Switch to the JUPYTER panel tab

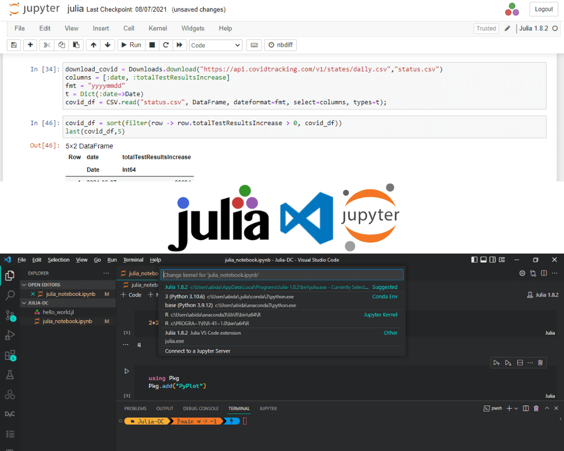click(268, 409)
